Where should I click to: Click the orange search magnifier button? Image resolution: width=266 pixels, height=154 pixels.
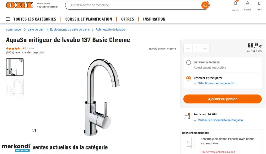(205, 5)
